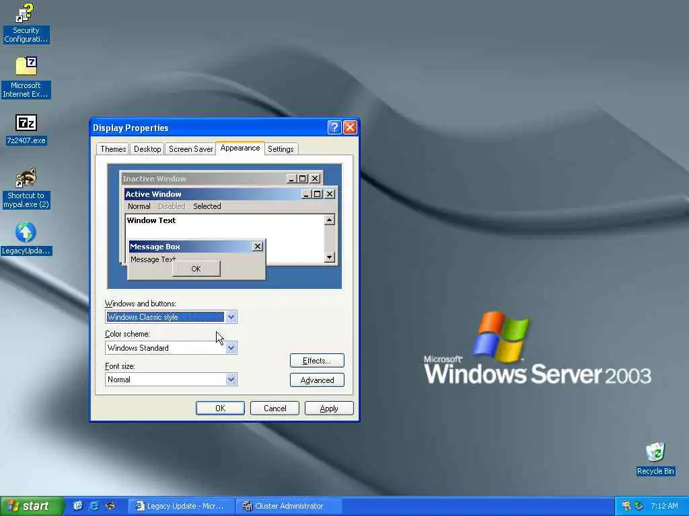Switch to the Desktop tab
689x516 pixels.
click(x=147, y=149)
